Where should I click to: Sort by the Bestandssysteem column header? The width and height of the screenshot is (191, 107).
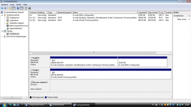click(x=64, y=12)
